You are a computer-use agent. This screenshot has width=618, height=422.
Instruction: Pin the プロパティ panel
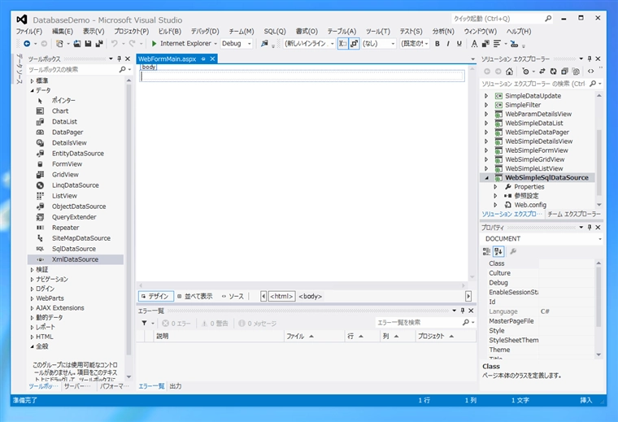(590, 228)
